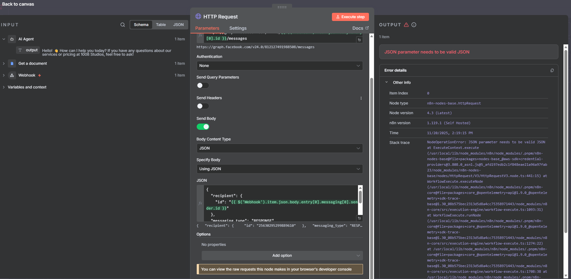571x279 pixels.
Task: Open the Body Content Type dropdown
Action: click(x=279, y=148)
